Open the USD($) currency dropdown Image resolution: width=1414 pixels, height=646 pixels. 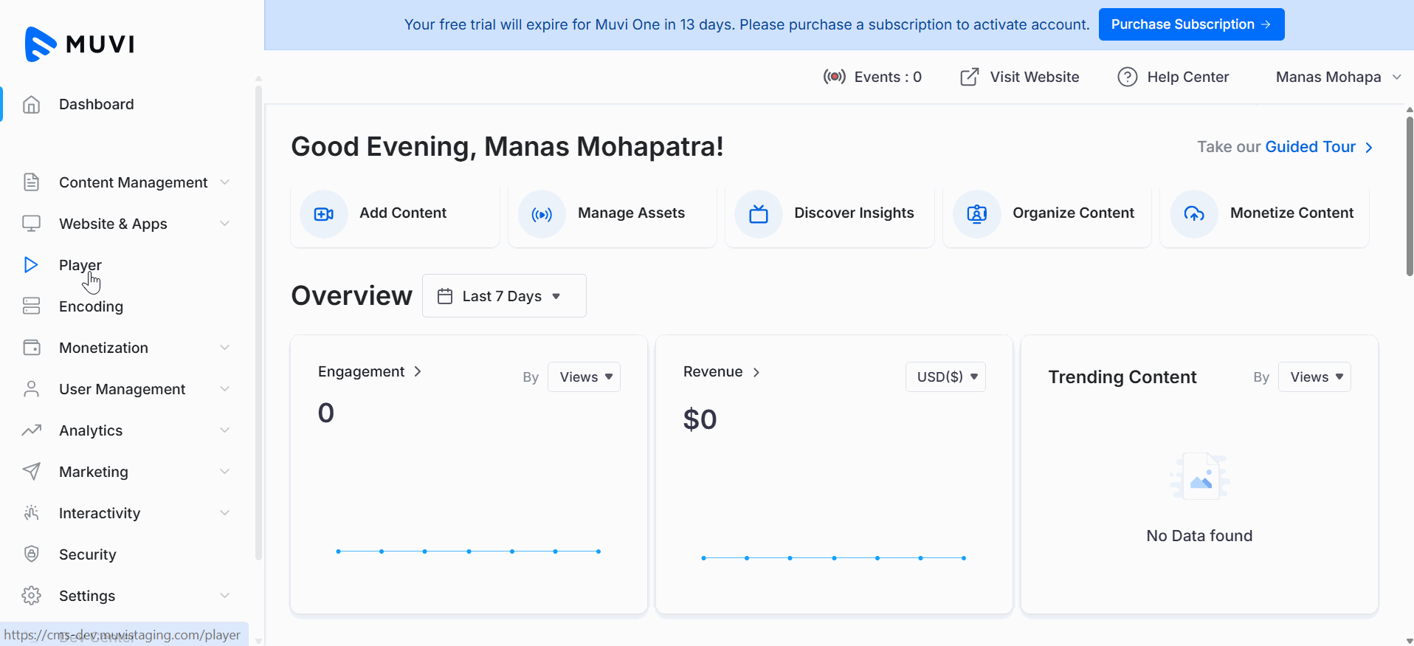(945, 377)
